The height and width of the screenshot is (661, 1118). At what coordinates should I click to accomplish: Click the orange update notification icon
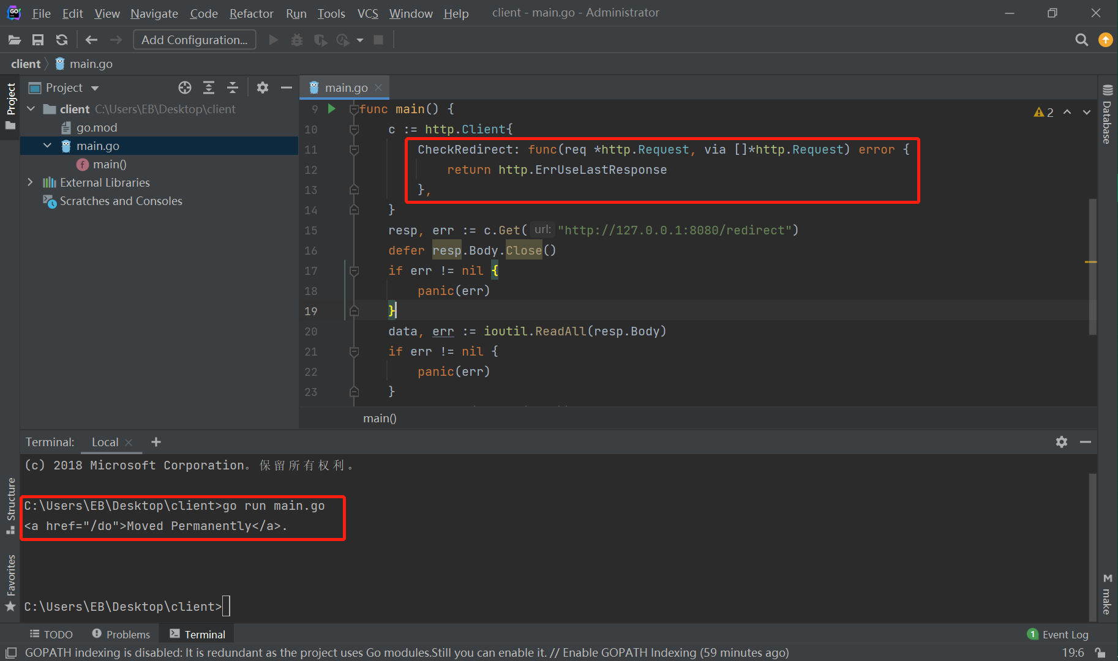coord(1106,40)
